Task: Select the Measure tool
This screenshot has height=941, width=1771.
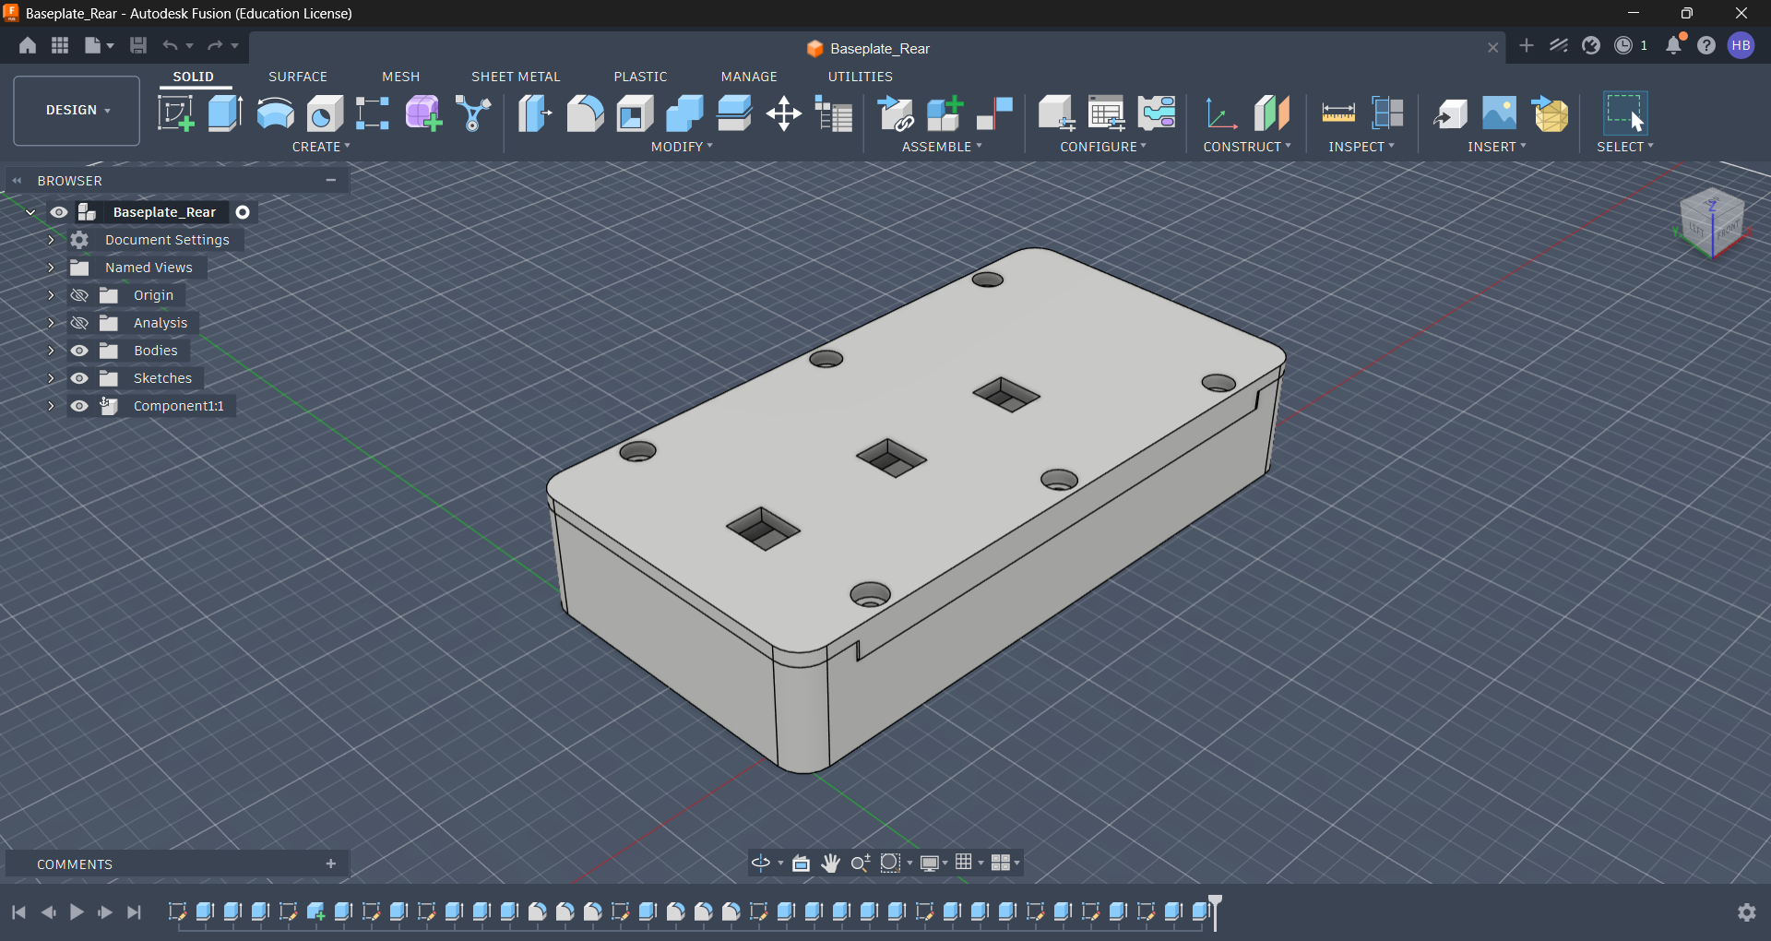Action: [1338, 113]
